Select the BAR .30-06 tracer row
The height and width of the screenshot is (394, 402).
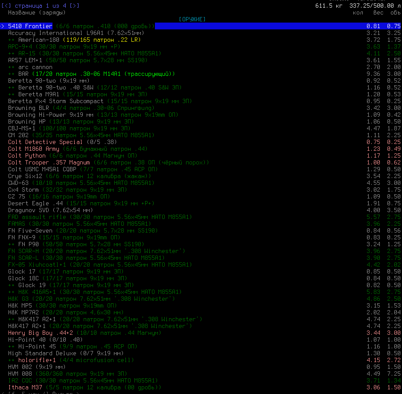201,74
